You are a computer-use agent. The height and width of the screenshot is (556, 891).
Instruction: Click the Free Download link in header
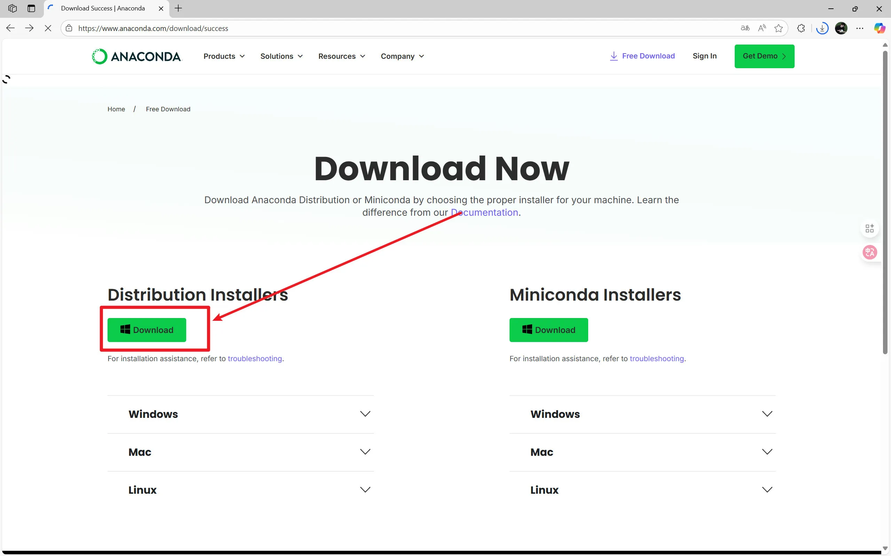(x=642, y=56)
